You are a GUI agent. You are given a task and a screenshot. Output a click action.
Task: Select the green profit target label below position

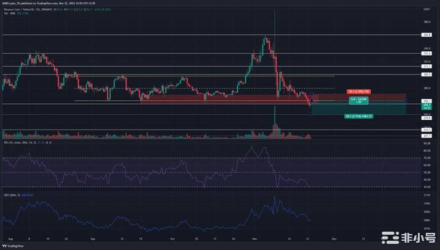point(359,116)
